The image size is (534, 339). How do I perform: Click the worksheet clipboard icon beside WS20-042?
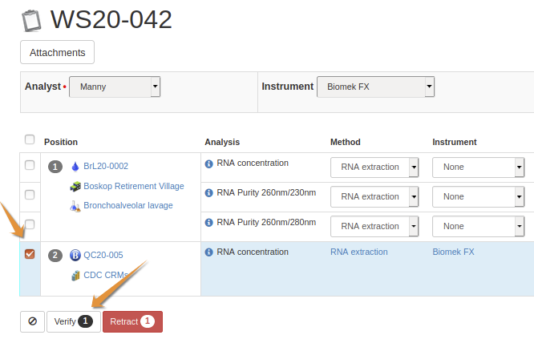(32, 20)
